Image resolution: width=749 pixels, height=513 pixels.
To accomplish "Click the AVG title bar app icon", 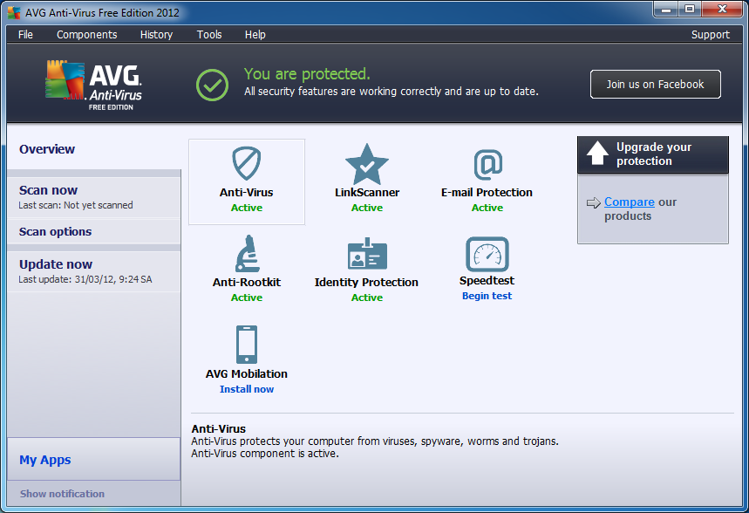I will click(x=14, y=12).
